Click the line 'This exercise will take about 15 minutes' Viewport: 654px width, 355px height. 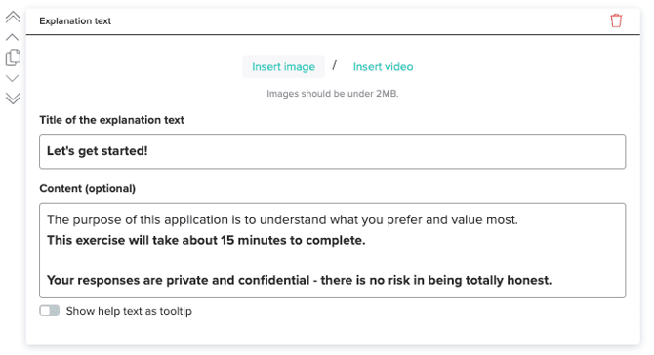click(206, 241)
